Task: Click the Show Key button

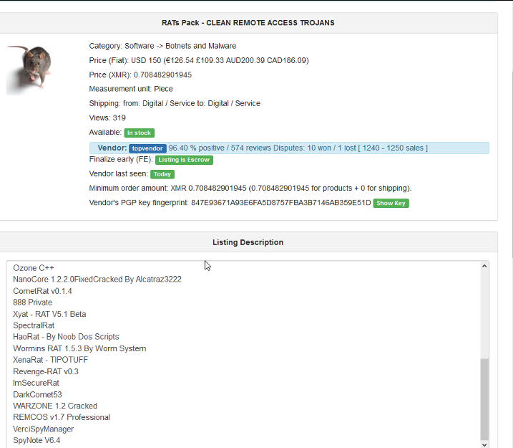Action: click(391, 203)
